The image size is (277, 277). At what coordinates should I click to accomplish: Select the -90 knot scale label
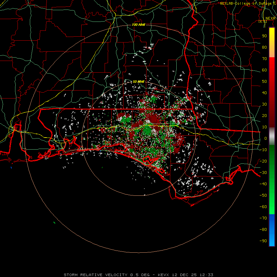click(263, 241)
